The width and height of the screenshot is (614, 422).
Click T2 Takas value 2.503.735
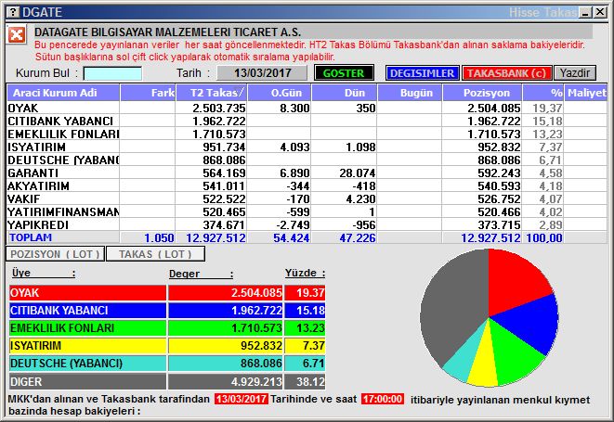(x=219, y=108)
